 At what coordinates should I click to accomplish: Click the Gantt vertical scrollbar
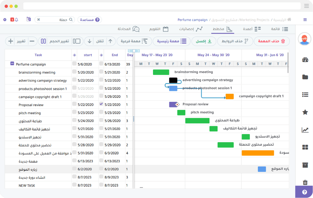288,63
